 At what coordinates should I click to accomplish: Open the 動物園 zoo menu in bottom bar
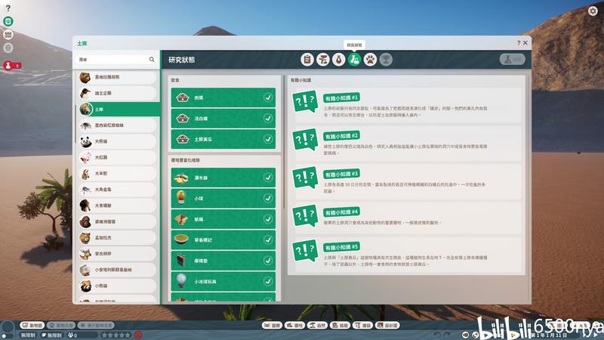32,326
